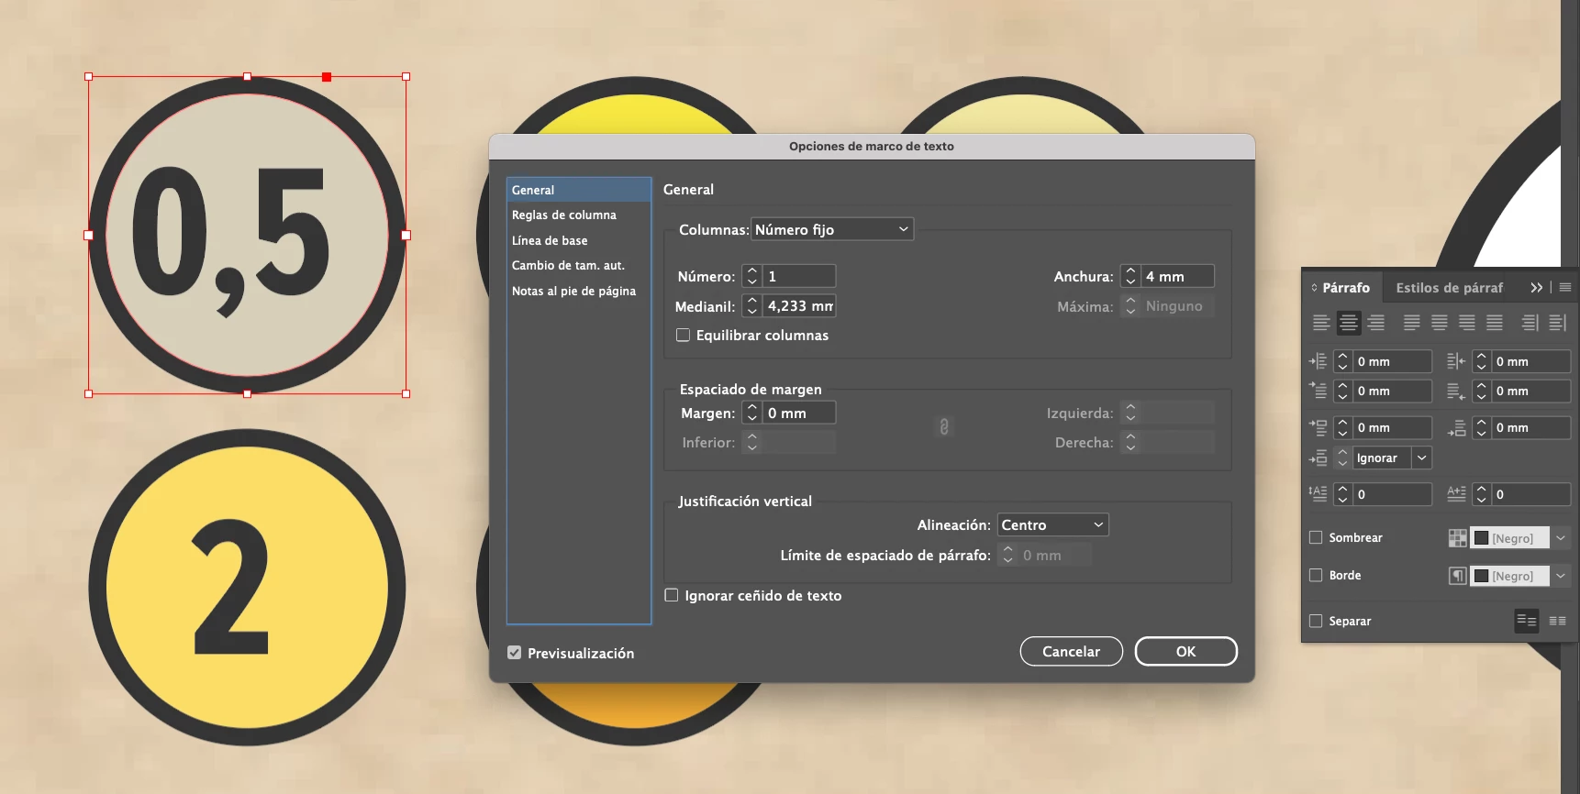Screen dimensions: 1580x794
Task: Click the left indent icon
Action: (x=1318, y=361)
